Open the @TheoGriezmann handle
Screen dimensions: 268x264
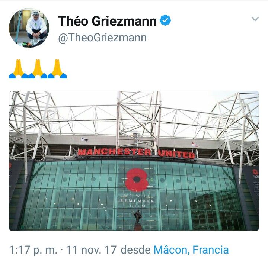tap(102, 38)
